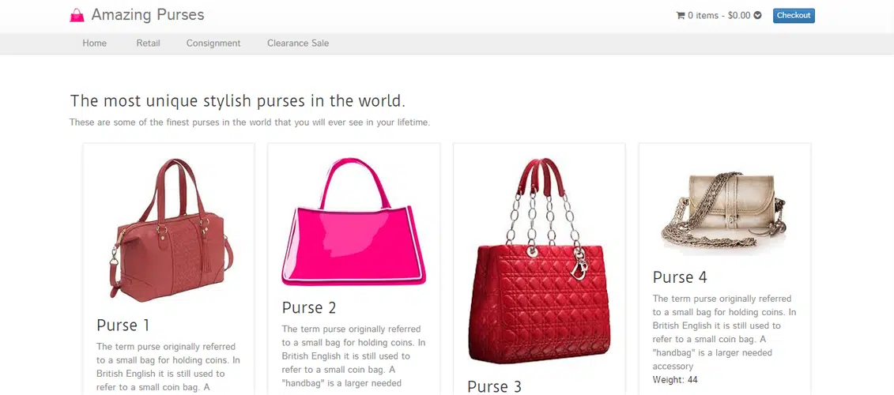Screen dimensions: 894x395
Task: Click the Purse 3 title
Action: point(494,386)
